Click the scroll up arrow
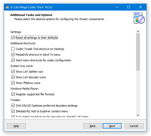The width and height of the screenshot is (151, 136). pyautogui.click(x=138, y=31)
